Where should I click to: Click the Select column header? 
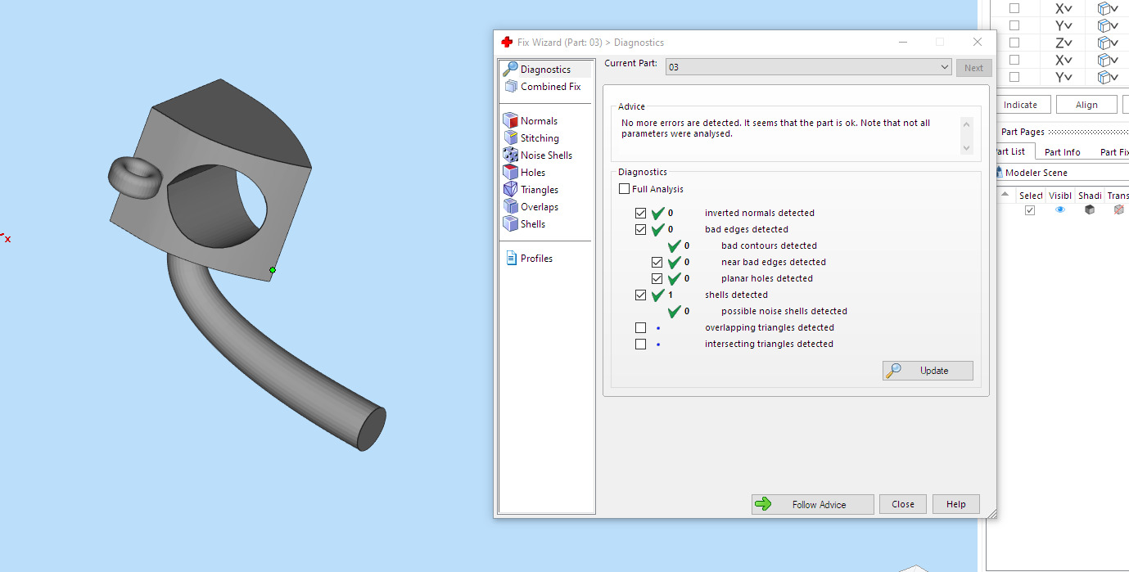point(1030,196)
